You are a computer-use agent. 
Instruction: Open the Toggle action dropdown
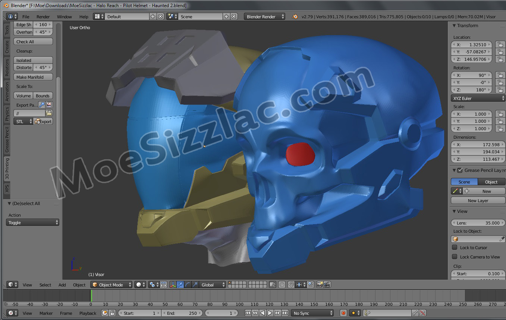32,222
